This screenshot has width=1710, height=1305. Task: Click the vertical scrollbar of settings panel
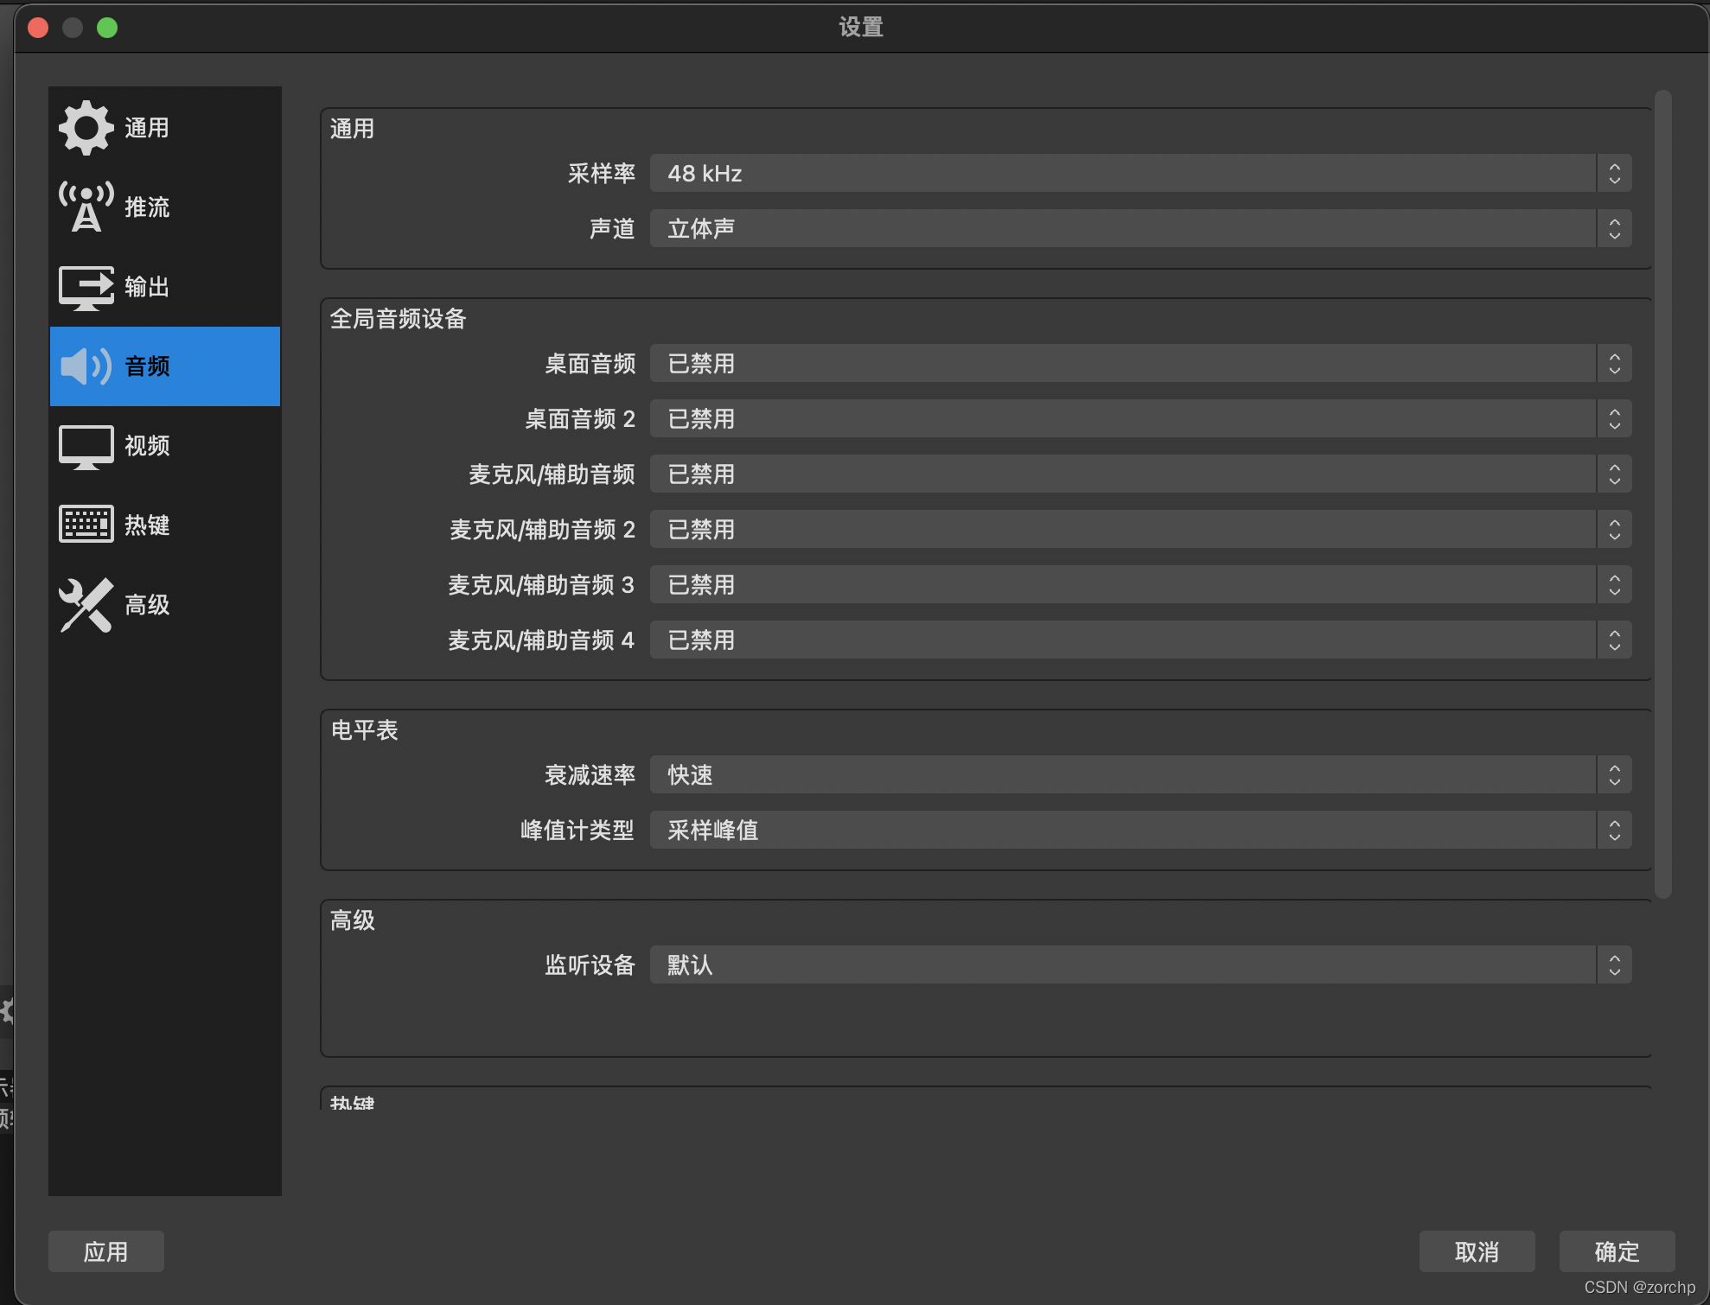1662,493
